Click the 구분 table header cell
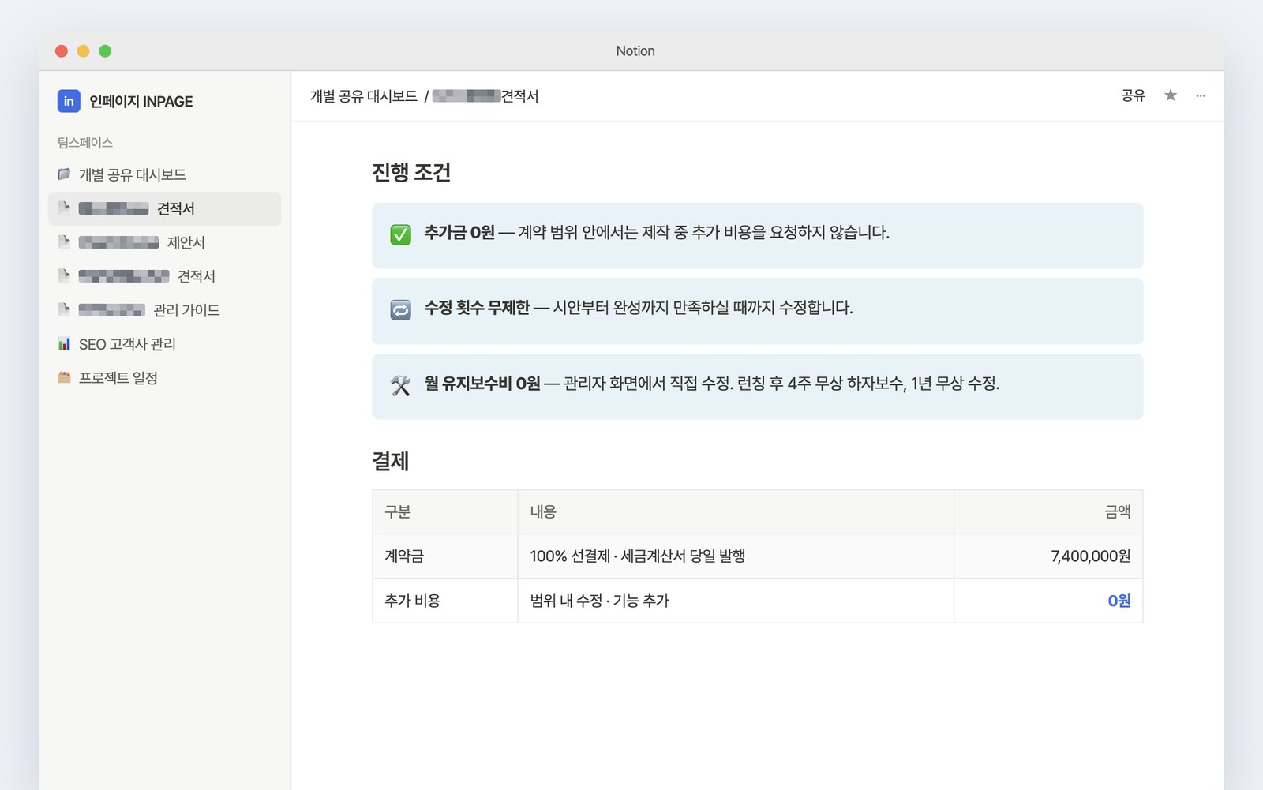Image resolution: width=1263 pixels, height=790 pixels. tap(445, 511)
